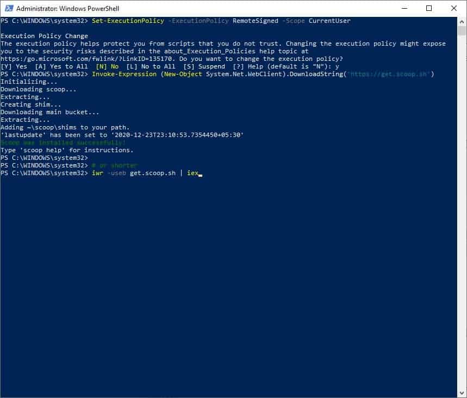
Task: Click the 'New-Object' keyword
Action: point(183,74)
